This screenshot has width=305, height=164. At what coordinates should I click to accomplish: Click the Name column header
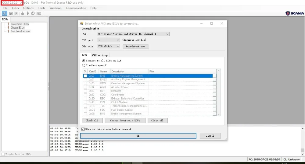pyautogui.click(x=104, y=72)
